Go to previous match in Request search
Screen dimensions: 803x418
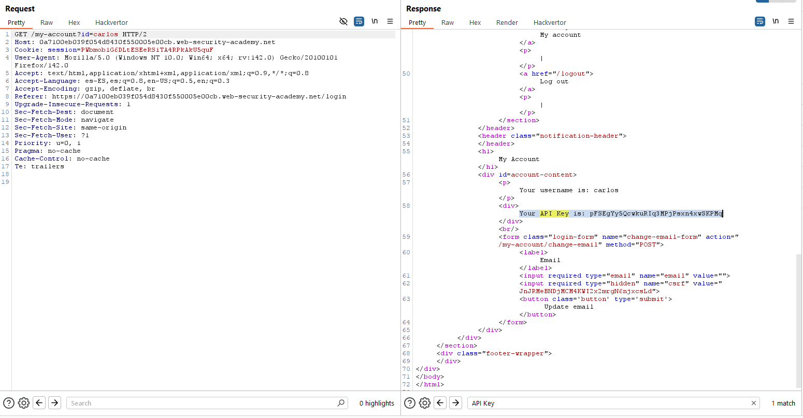[x=39, y=403]
